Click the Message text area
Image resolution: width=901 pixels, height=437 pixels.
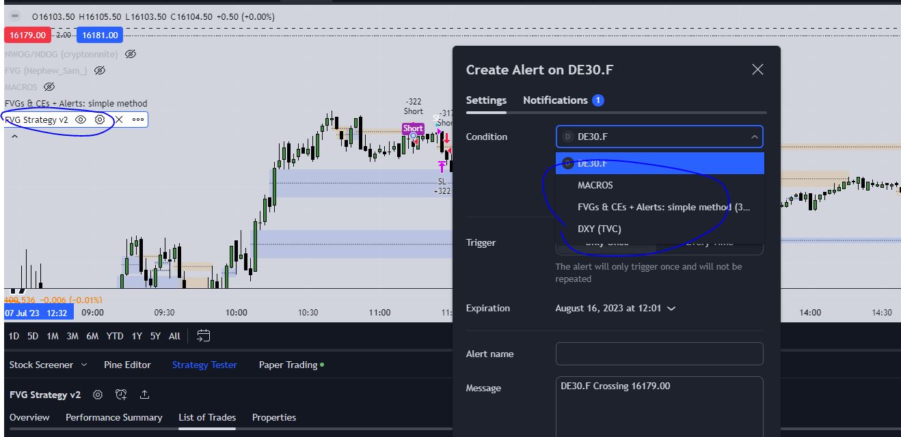click(x=660, y=406)
